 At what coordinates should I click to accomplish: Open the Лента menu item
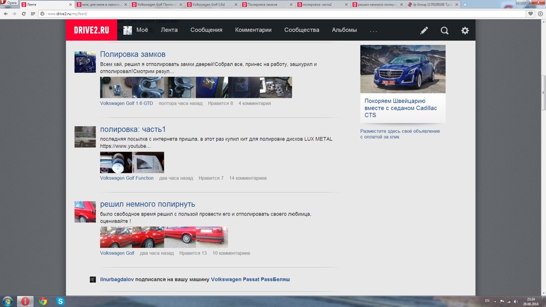(x=169, y=30)
